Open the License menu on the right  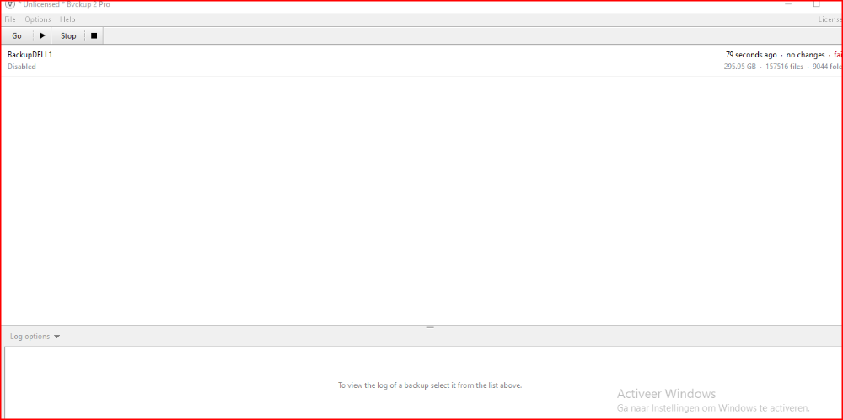tap(830, 19)
